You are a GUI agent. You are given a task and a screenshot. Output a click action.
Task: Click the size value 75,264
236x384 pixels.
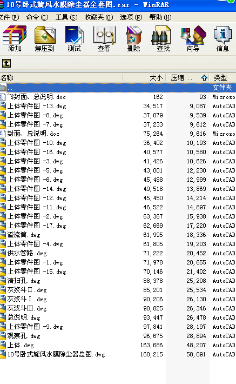153,134
